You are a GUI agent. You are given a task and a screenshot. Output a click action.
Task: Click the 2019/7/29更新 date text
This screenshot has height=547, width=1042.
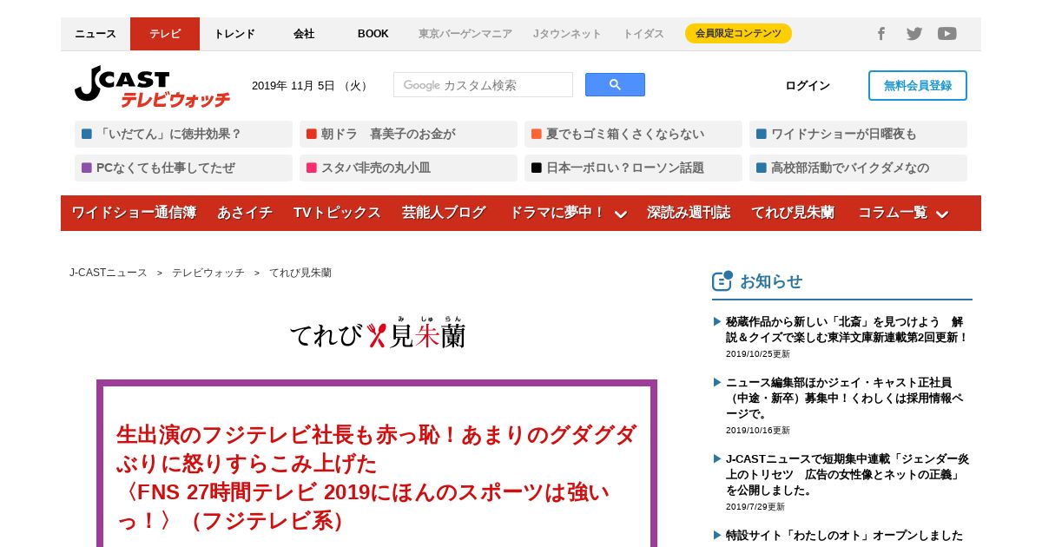point(755,506)
